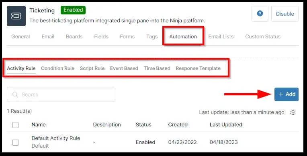Switch to Condition Rule sub-tab
Screen dimensions: 307x156
coord(57,68)
